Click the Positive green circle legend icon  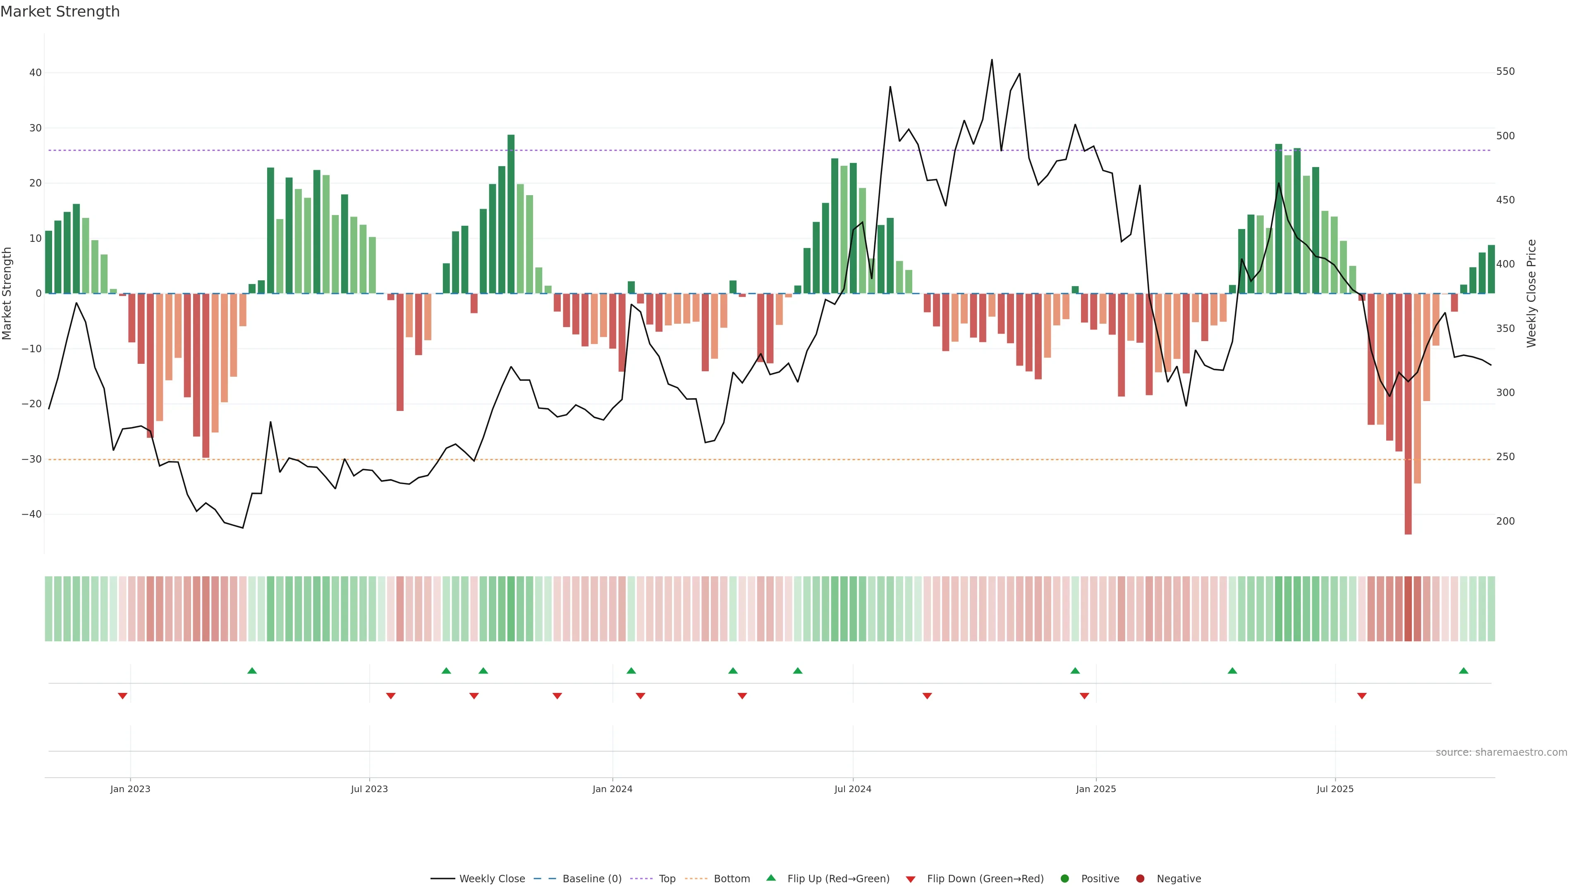point(1064,879)
